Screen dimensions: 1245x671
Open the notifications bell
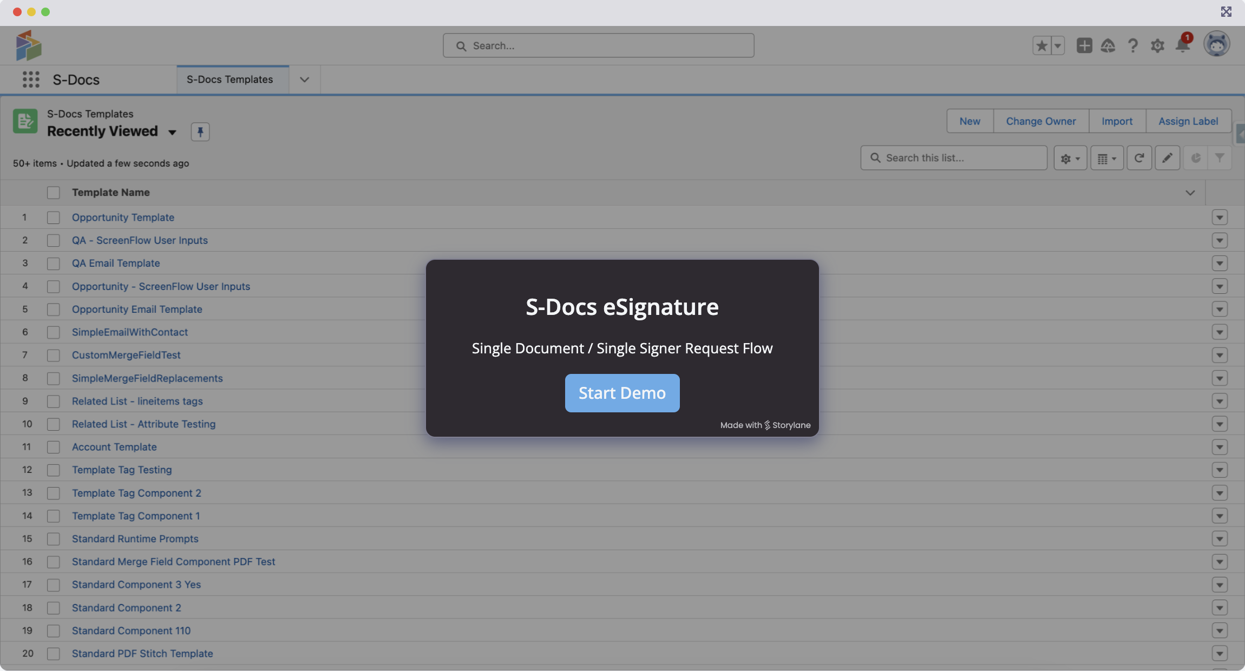(x=1183, y=44)
